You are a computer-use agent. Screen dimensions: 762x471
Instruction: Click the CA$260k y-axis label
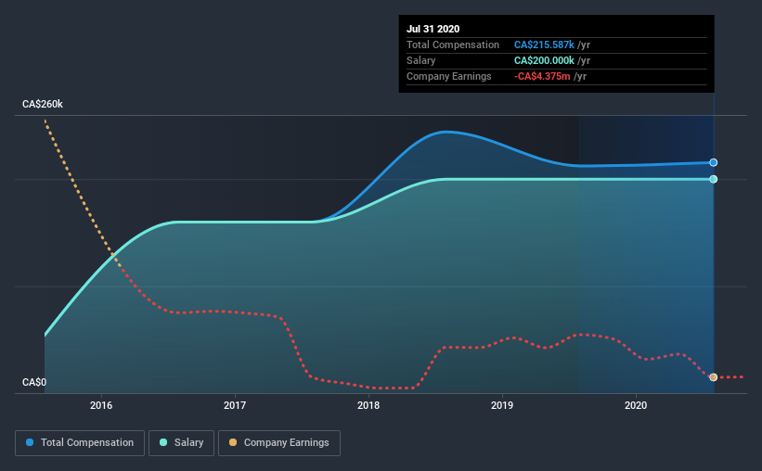[43, 104]
